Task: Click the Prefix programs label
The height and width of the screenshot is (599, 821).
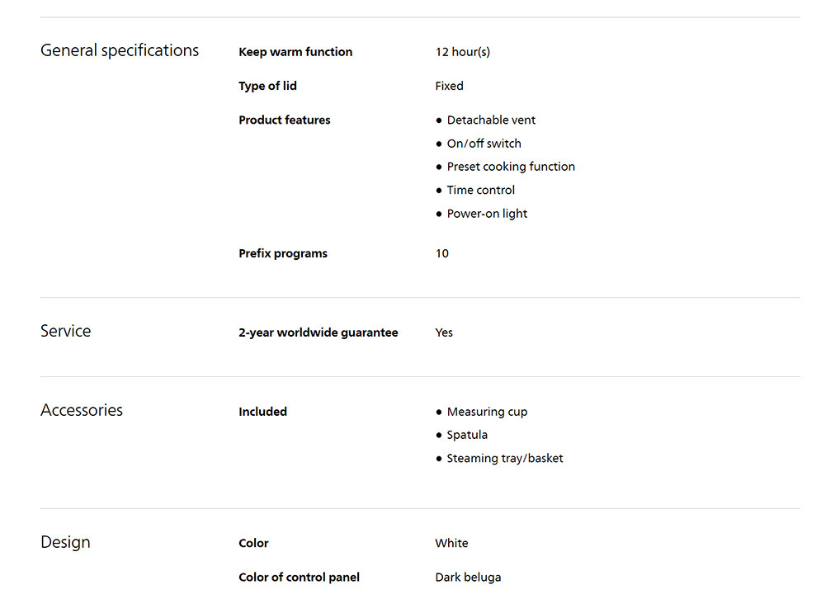Action: [x=283, y=254]
